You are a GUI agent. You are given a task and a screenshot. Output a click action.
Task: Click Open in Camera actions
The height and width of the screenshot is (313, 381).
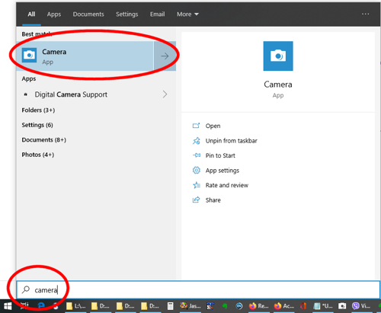click(213, 126)
